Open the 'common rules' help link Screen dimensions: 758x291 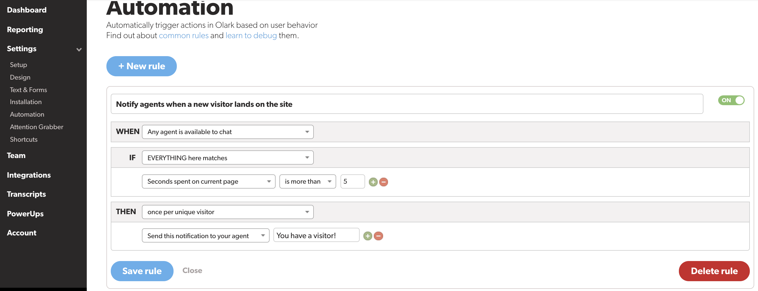184,35
